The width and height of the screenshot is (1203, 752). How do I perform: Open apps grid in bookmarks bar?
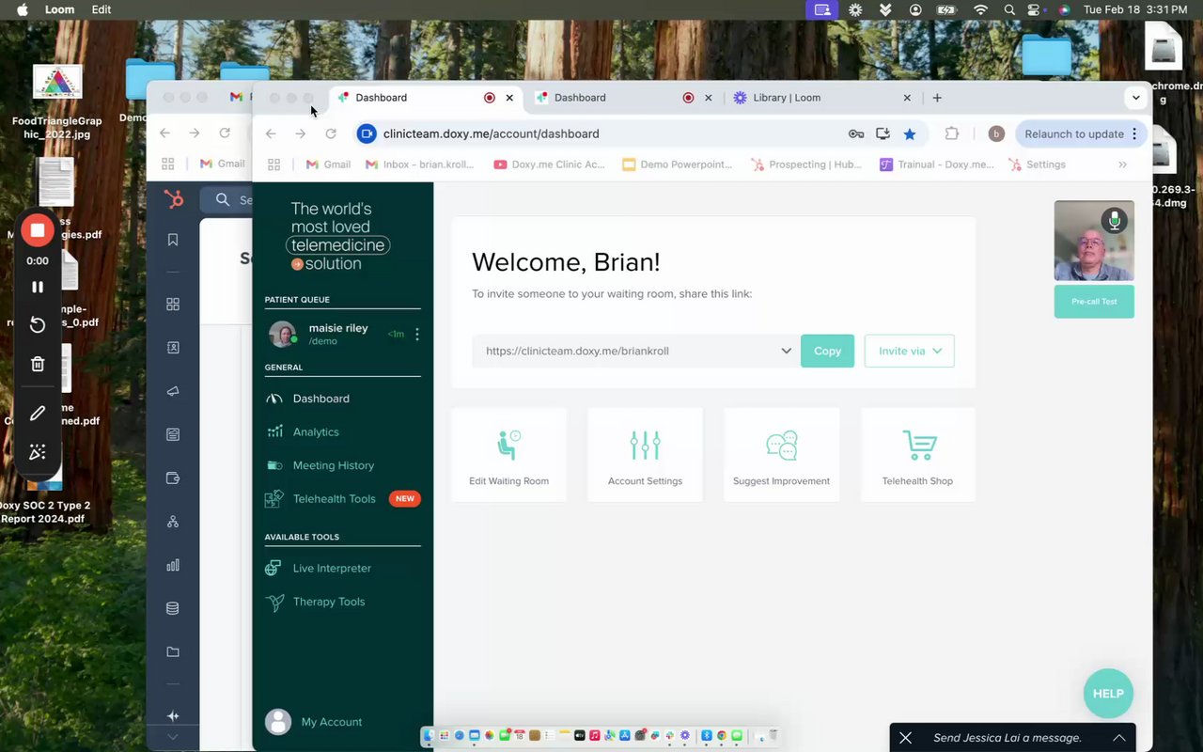274,164
